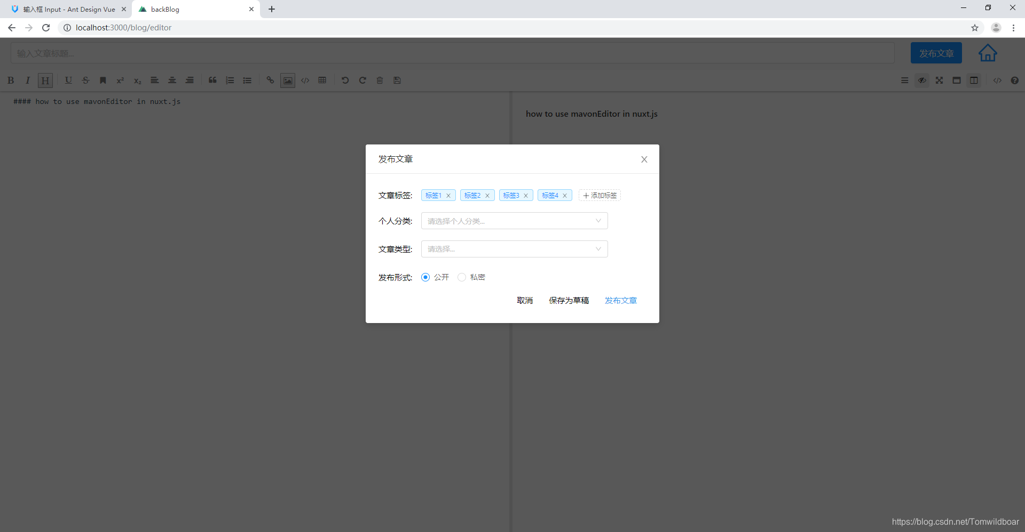Align text right icon
Image resolution: width=1025 pixels, height=532 pixels.
[190, 80]
